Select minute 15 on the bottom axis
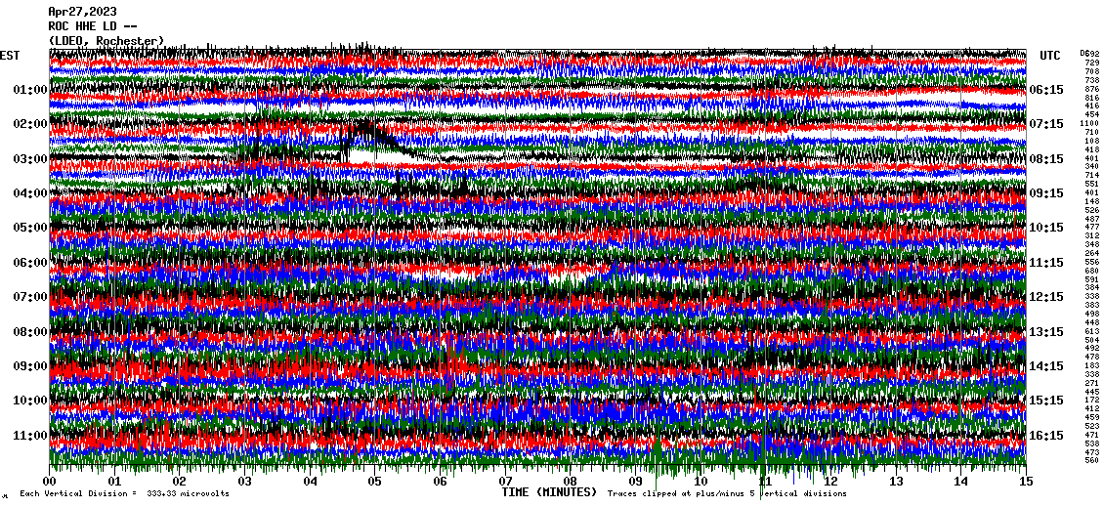The height and width of the screenshot is (507, 1104). click(1025, 482)
